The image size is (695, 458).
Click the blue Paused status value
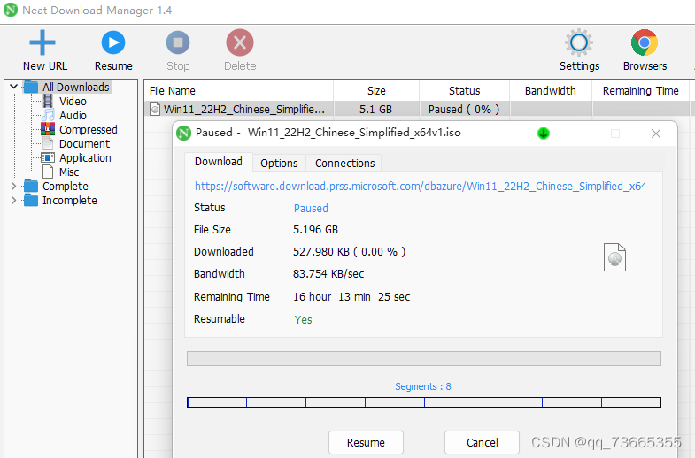pos(311,209)
